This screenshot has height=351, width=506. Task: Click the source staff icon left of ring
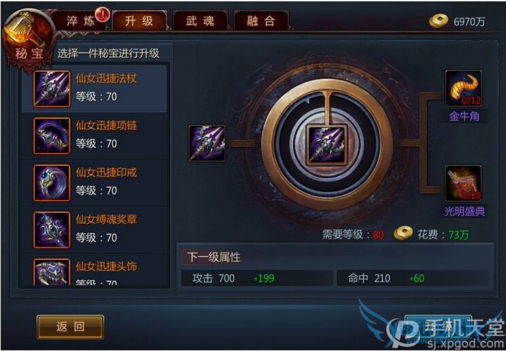click(207, 144)
